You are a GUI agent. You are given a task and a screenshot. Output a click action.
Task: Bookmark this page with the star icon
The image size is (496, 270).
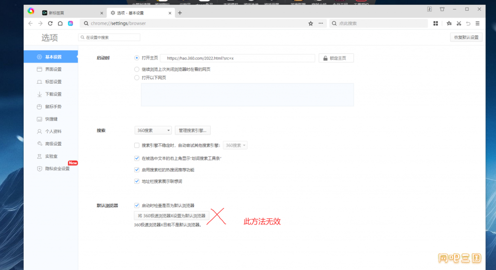[310, 23]
